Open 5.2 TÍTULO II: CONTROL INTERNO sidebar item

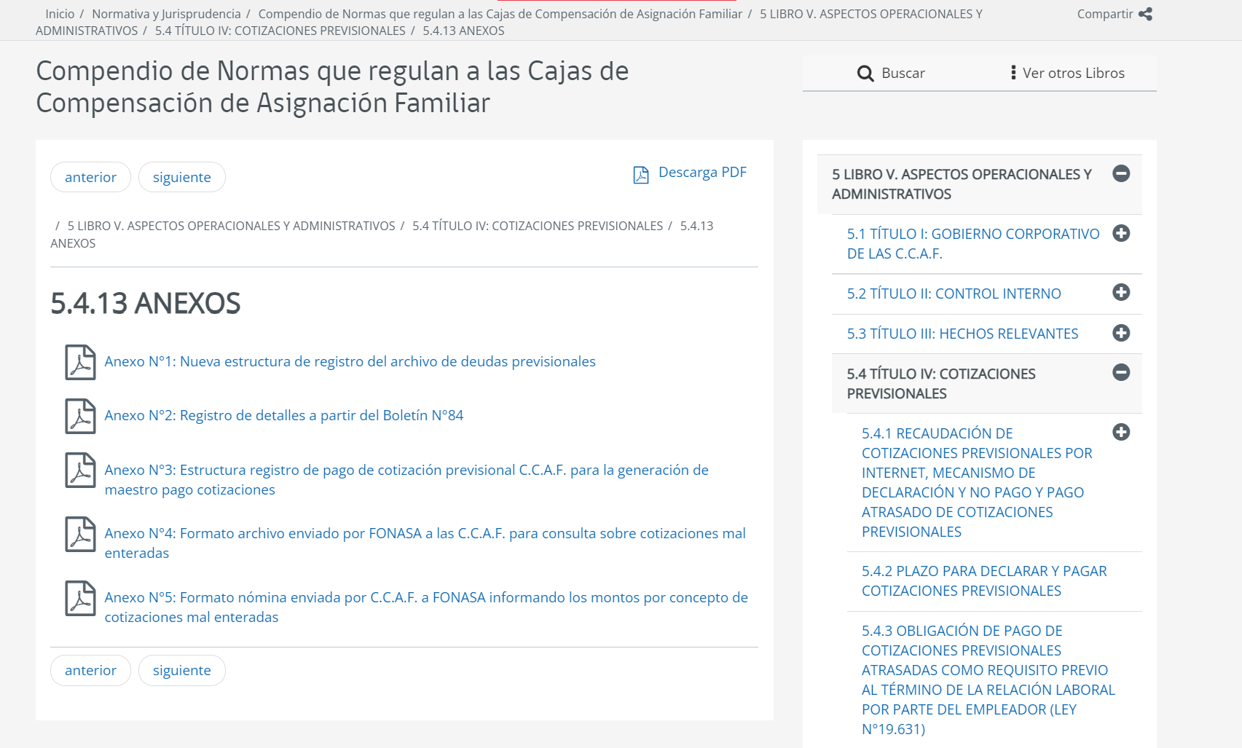pyautogui.click(x=954, y=294)
